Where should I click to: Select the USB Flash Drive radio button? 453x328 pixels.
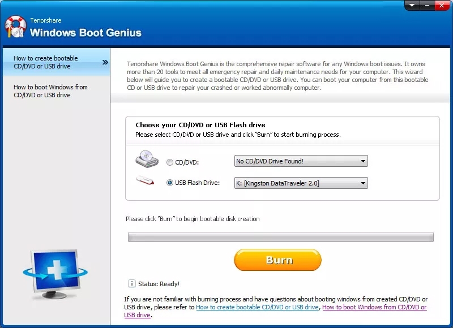[170, 183]
